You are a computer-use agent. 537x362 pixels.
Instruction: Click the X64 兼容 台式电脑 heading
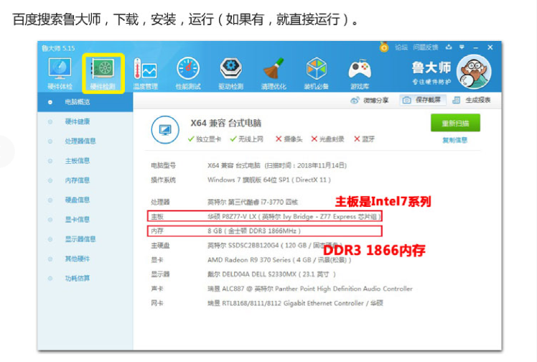point(226,123)
